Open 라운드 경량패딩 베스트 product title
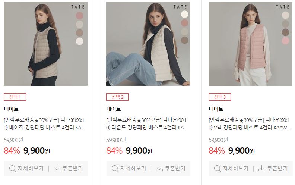The width and height of the screenshot is (295, 185). 147,124
